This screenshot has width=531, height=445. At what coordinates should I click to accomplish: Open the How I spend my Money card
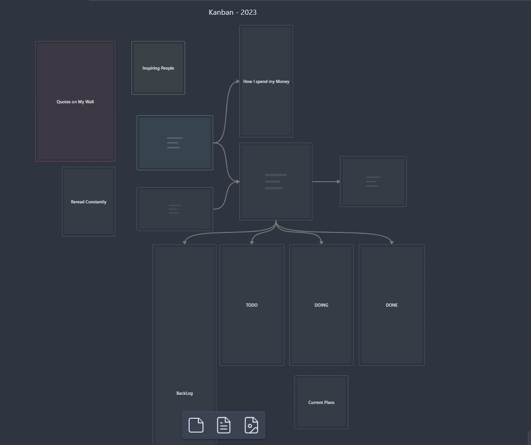(x=266, y=82)
